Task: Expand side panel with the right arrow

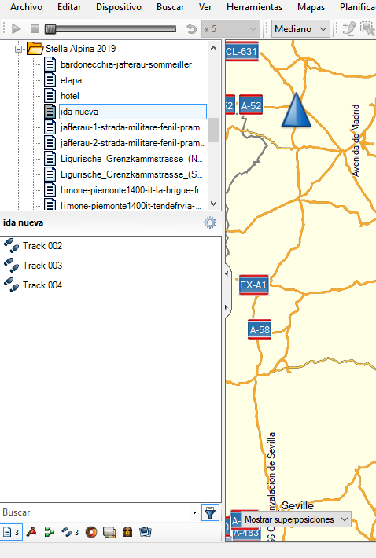Action: (227, 307)
